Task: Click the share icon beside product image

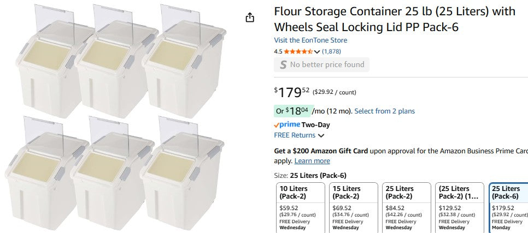Action: 250,17
